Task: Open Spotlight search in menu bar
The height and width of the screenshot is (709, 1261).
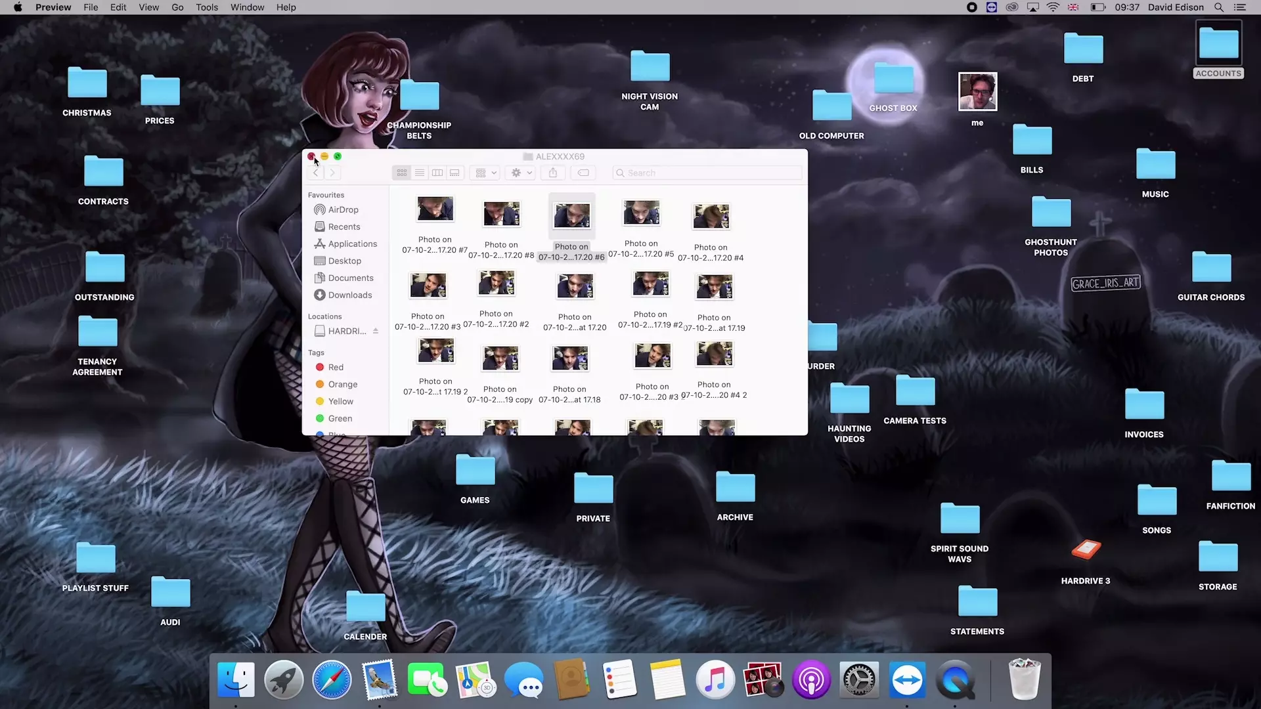Action: tap(1219, 7)
